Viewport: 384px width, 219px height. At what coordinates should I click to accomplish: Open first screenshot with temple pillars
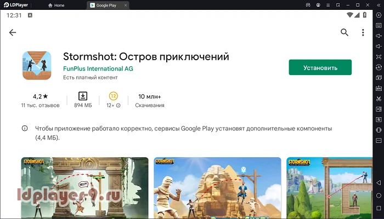84,188
